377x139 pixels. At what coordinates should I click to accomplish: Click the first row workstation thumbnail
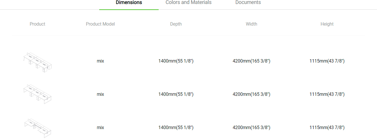tap(38, 62)
